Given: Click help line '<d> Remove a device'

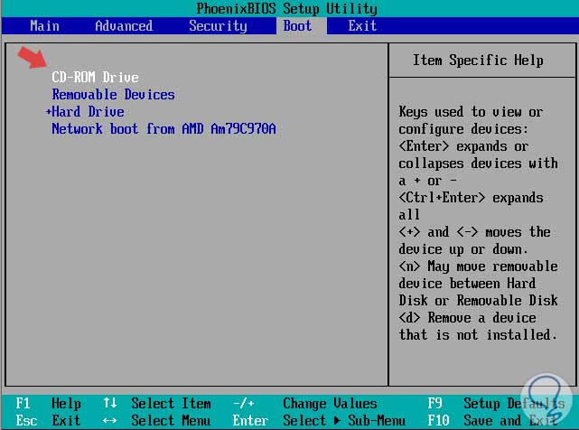Looking at the screenshot, I should click(467, 318).
